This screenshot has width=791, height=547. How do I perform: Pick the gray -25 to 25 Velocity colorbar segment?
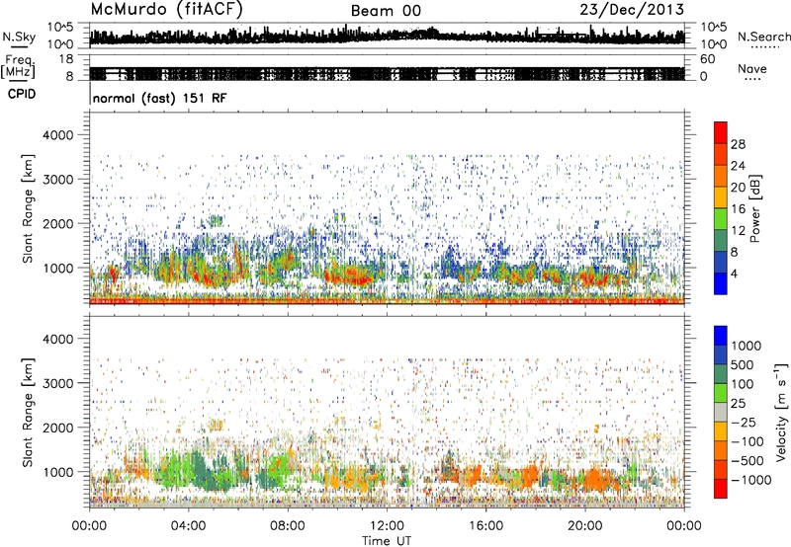pyautogui.click(x=721, y=413)
